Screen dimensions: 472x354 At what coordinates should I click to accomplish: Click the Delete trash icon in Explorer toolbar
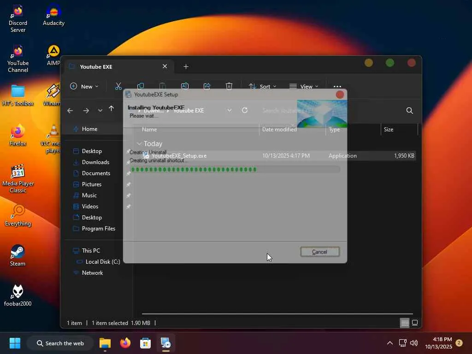(229, 86)
